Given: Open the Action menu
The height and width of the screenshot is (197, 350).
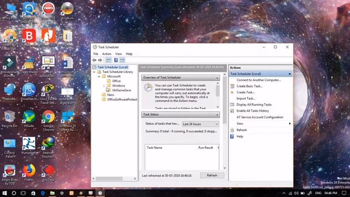Looking at the screenshot, I should pos(107,54).
